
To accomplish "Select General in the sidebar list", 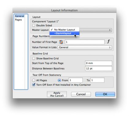I will [x=20, y=16].
